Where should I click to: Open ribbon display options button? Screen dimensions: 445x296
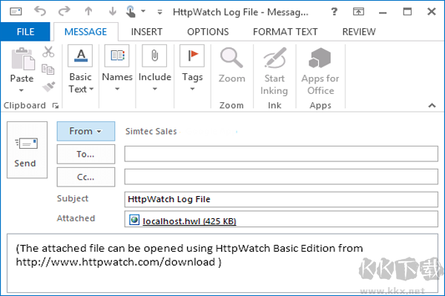coord(358,12)
